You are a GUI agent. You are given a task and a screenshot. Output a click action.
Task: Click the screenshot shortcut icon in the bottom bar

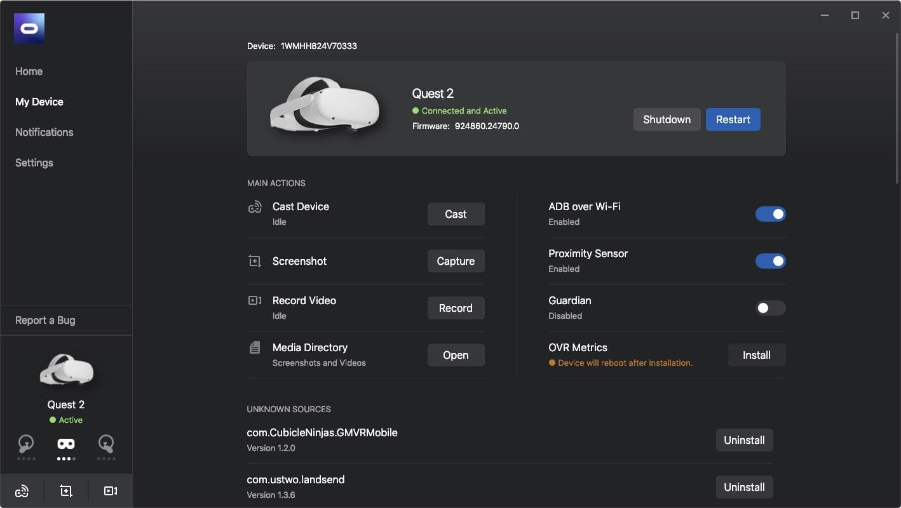click(66, 491)
